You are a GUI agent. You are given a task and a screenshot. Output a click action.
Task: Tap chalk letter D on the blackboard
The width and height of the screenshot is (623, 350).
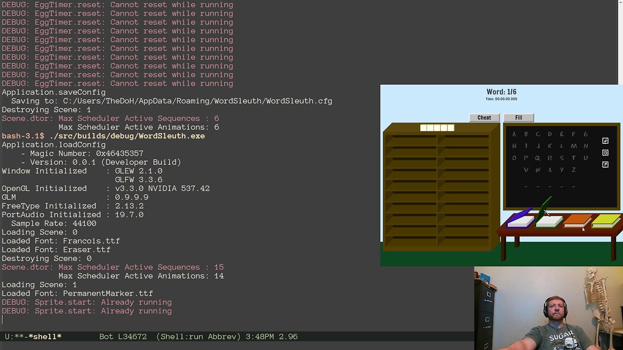point(550,134)
